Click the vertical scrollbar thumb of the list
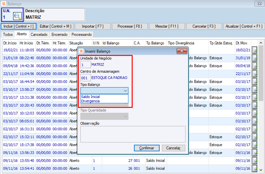This screenshot has width=265, height=174. 260,73
